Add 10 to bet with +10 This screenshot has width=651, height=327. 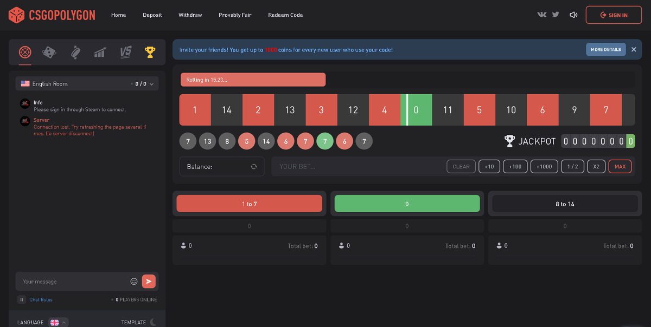point(489,167)
